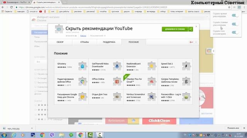Screen dimensions: 247x138
Task: Open the Сервисы bookmarks bar item
Action: point(7,11)
